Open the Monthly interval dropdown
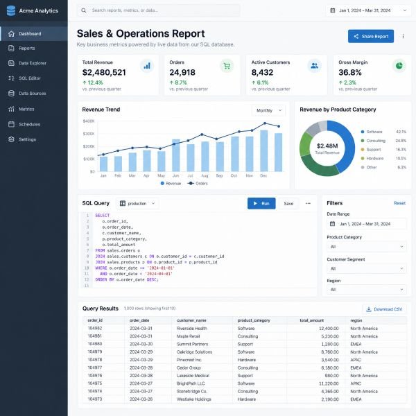The height and width of the screenshot is (416, 416). [x=268, y=110]
